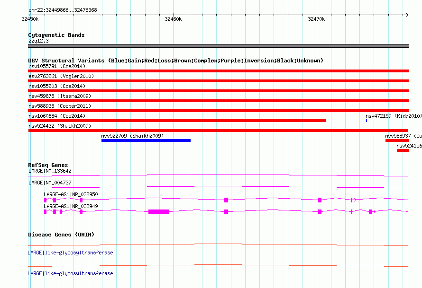The width and height of the screenshot is (422, 288).
Task: Click the 32470k ruler tick label
Action: (x=316, y=19)
